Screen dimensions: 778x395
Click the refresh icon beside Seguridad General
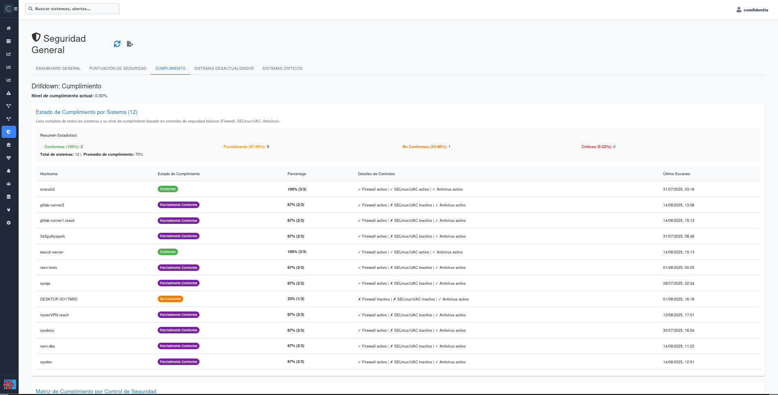pyautogui.click(x=117, y=44)
